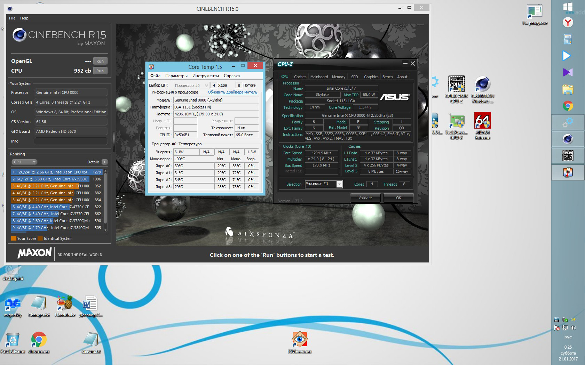Open the Help menu in Cinebench
The image size is (585, 365).
pos(24,18)
